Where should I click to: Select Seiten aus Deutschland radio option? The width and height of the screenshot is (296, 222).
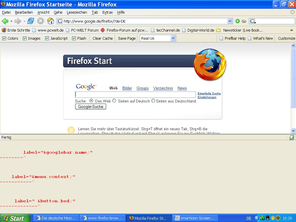click(x=153, y=101)
